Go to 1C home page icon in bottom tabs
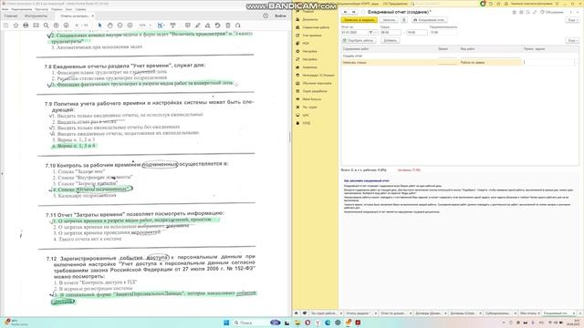584x328 pixels. pyautogui.click(x=296, y=313)
